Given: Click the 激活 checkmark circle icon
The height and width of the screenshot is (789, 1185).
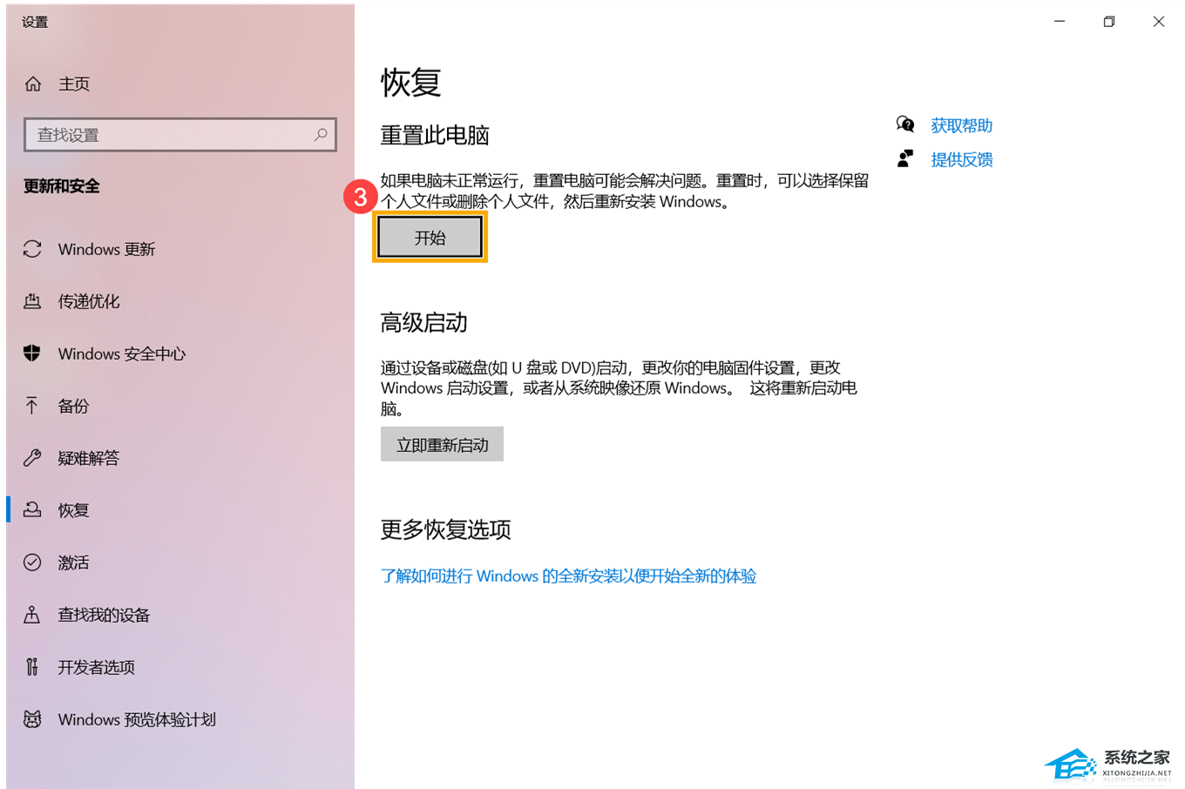Looking at the screenshot, I should 33,563.
